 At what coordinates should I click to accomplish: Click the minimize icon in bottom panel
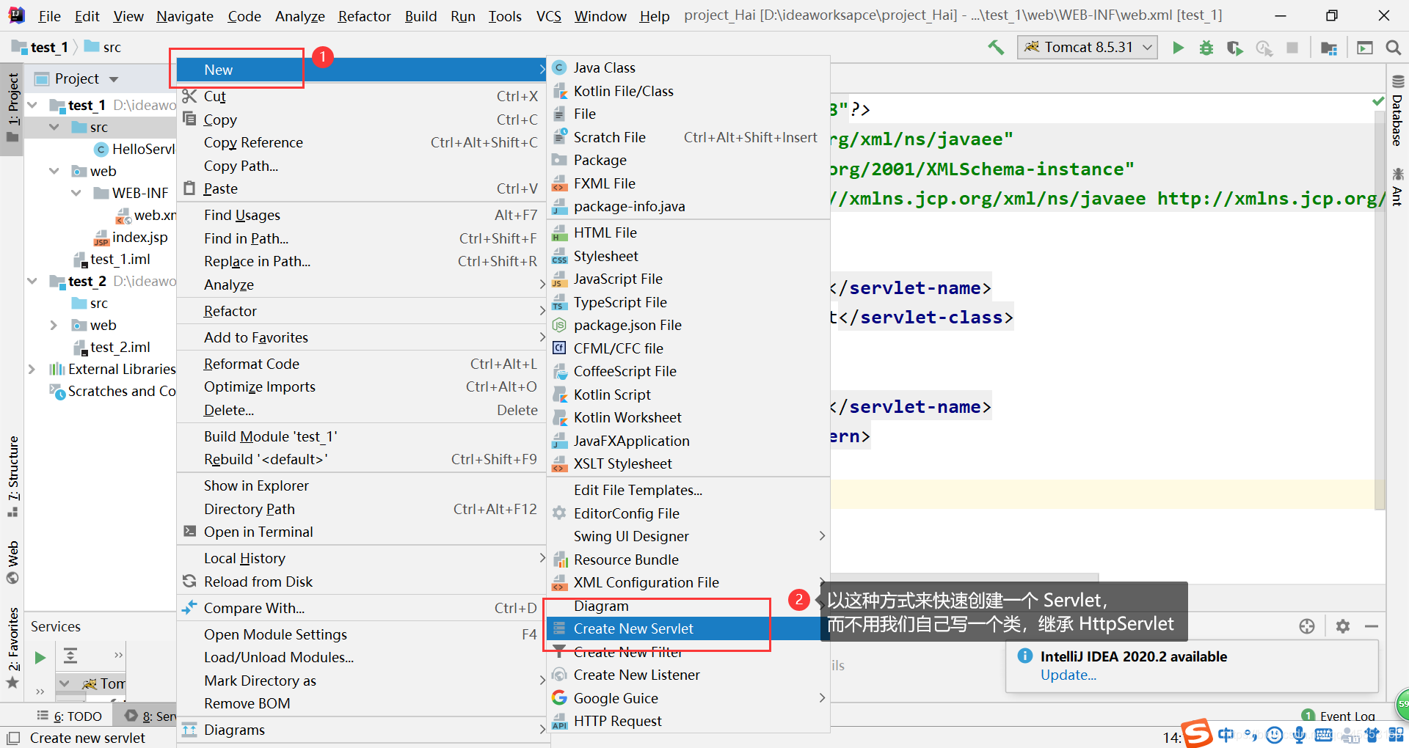pos(1372,626)
